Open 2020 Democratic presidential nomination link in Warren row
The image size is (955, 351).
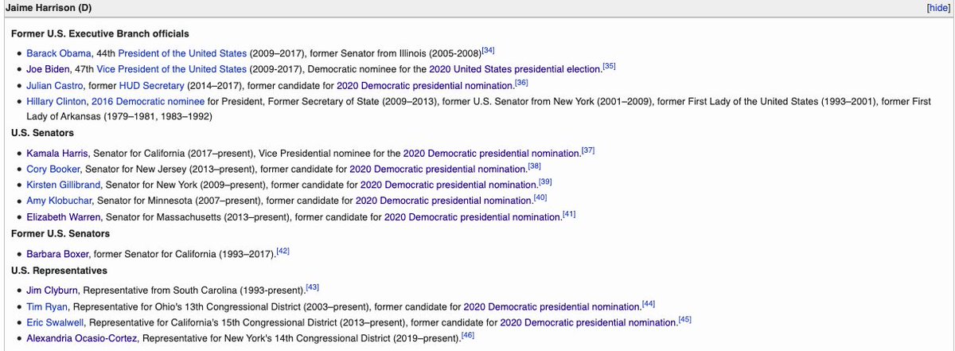click(x=472, y=217)
